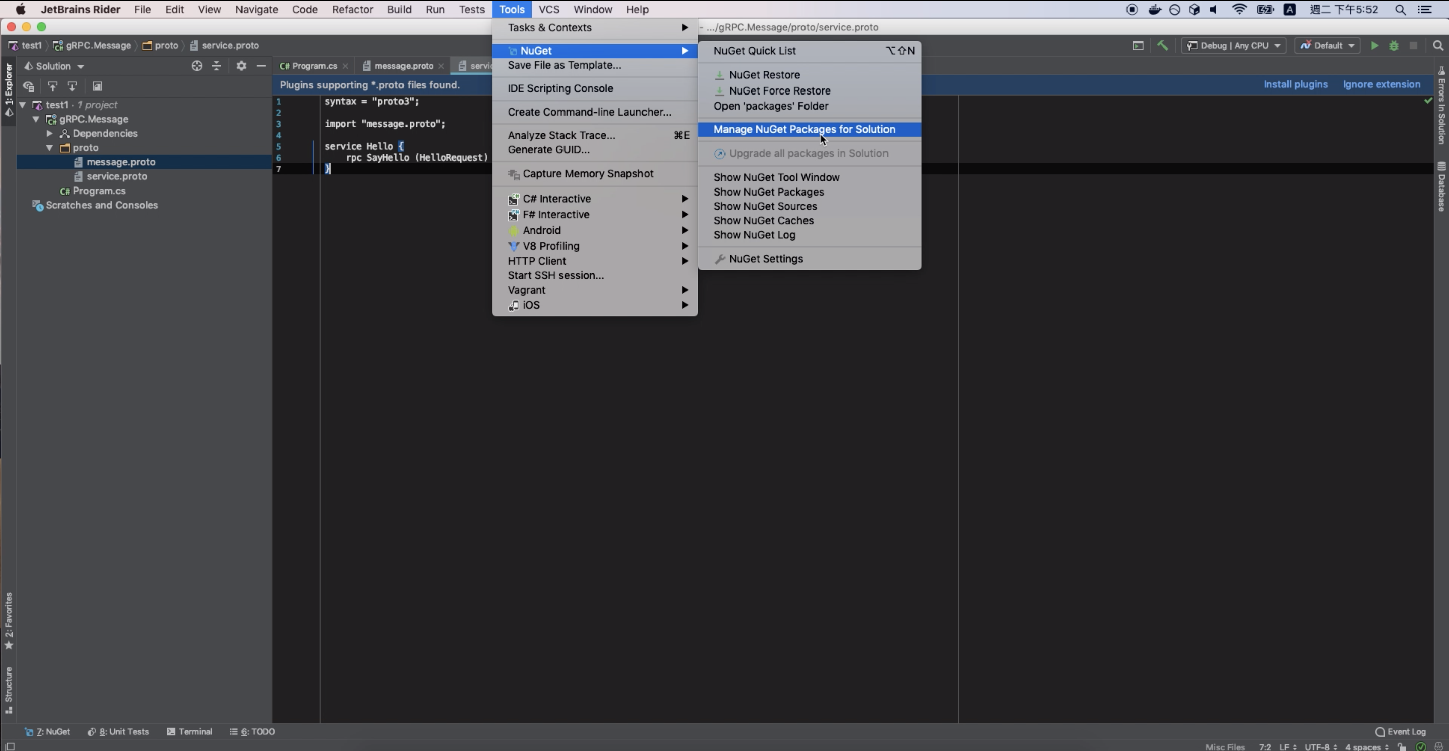Select Show NuGet Tool Window
Viewport: 1449px width, 751px height.
pyautogui.click(x=810, y=177)
